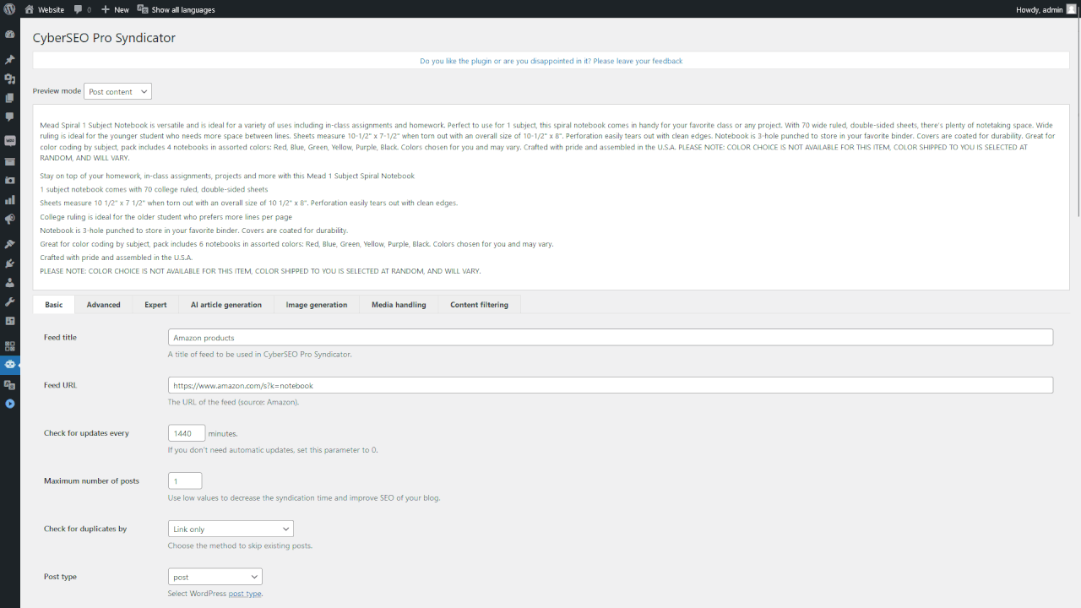Open the Image generation tab
Viewport: 1081px width, 608px height.
click(x=317, y=305)
